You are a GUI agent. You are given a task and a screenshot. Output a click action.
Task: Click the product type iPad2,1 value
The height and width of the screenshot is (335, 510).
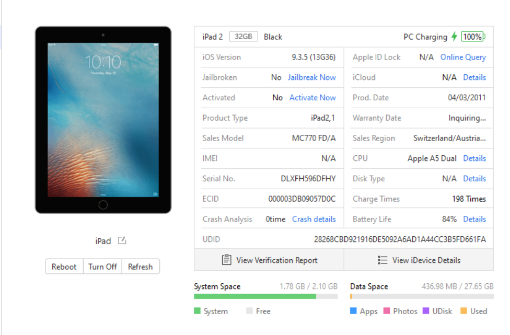point(322,118)
